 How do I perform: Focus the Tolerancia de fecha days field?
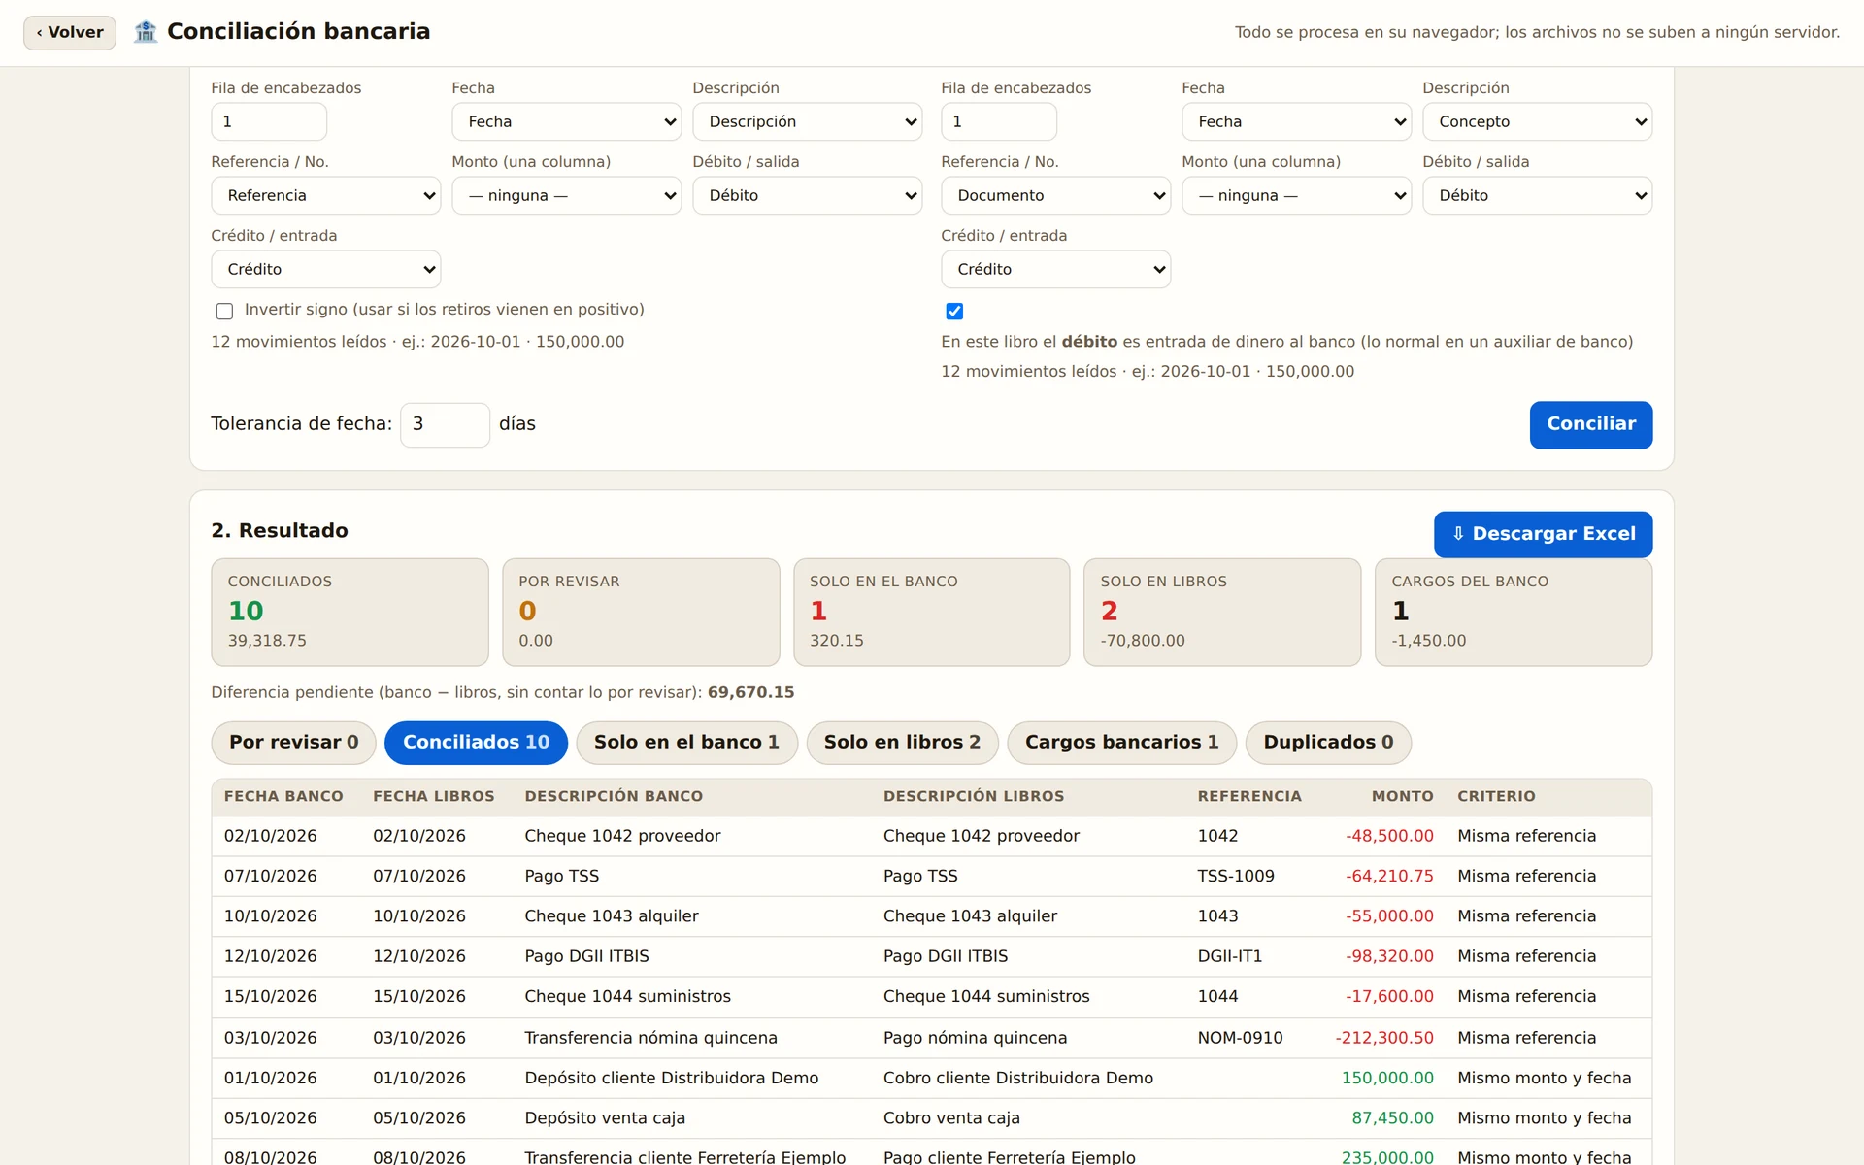pyautogui.click(x=445, y=424)
